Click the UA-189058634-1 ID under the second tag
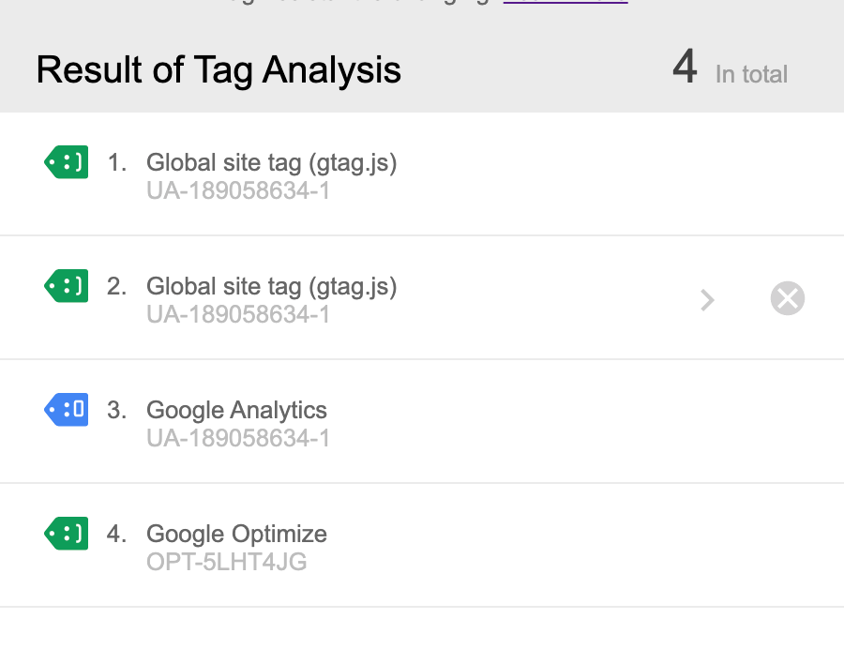This screenshot has height=649, width=844. click(x=238, y=314)
